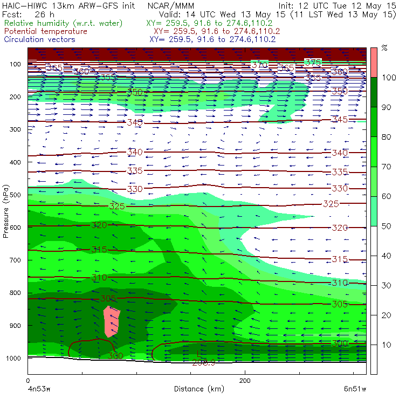Image resolution: width=399 pixels, height=399 pixels.
Task: Click the blue XY coordinates line
Action: 212,39
